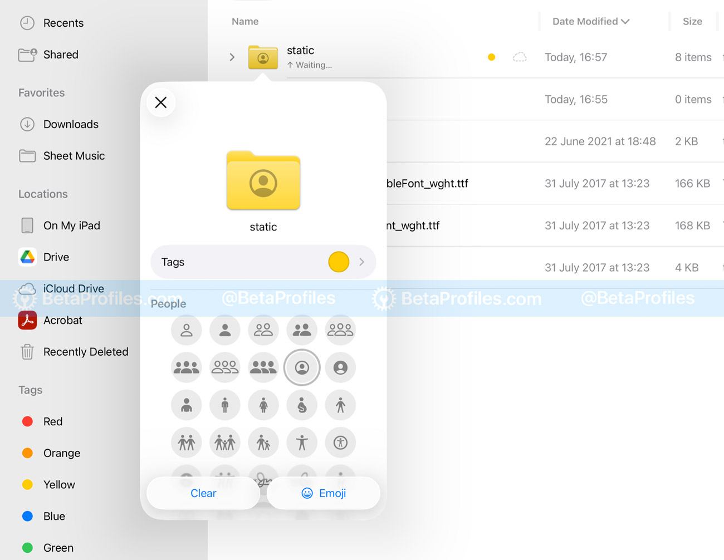Click the large static folder preview

tap(263, 180)
